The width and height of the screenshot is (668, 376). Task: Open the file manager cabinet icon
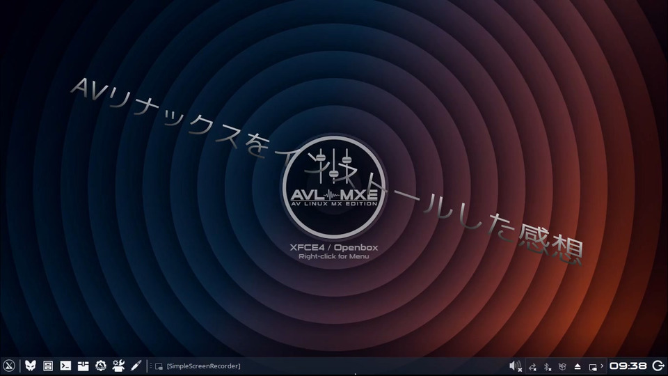48,366
